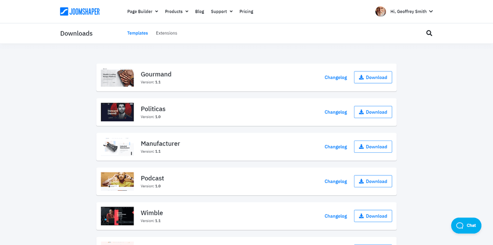The image size is (493, 245).
Task: Download the Politicas template
Action: point(373,112)
